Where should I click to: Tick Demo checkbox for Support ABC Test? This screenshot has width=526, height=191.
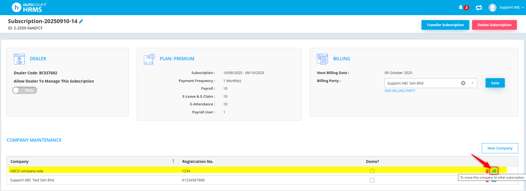tap(372, 180)
